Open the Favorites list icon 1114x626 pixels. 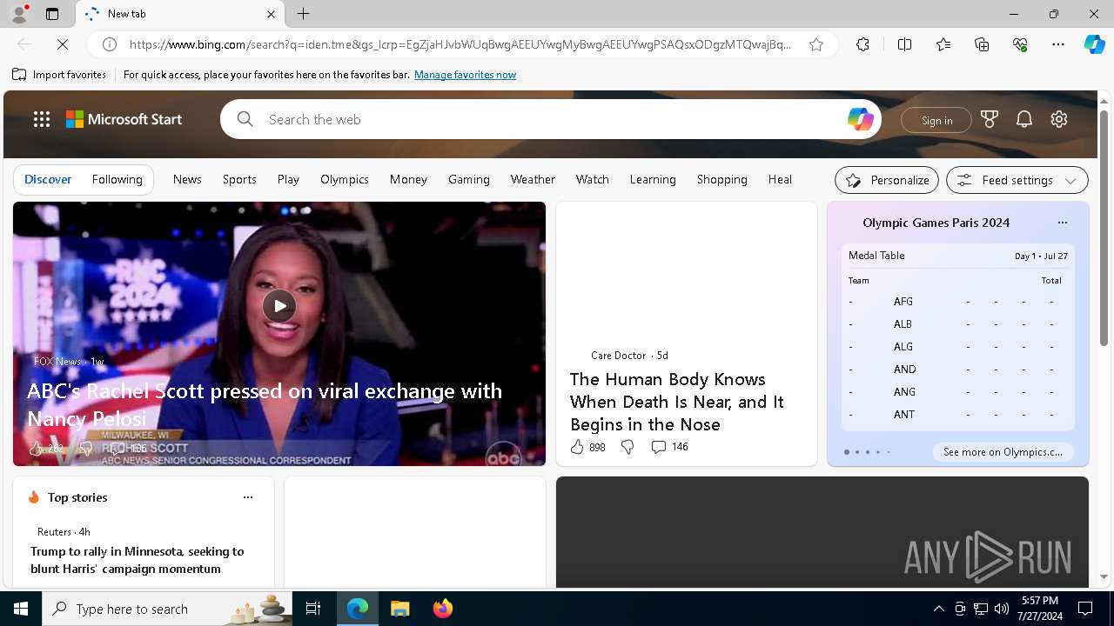click(x=943, y=44)
